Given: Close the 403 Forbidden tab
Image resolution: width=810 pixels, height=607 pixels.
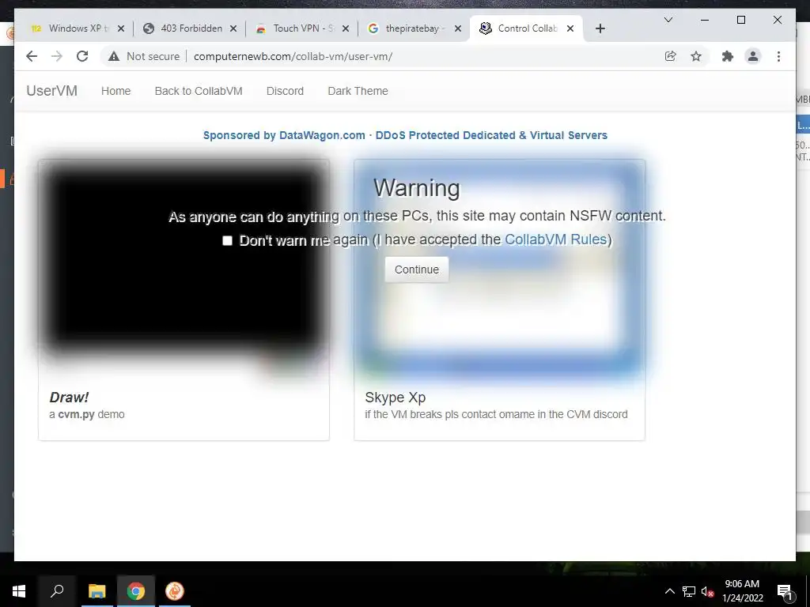Looking at the screenshot, I should point(233,29).
